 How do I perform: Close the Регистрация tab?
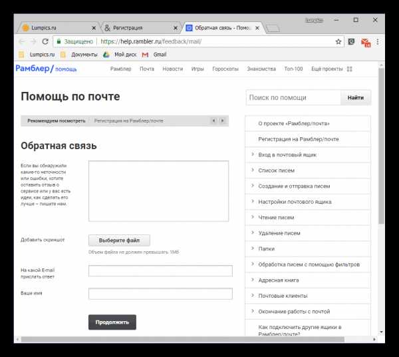pos(176,28)
